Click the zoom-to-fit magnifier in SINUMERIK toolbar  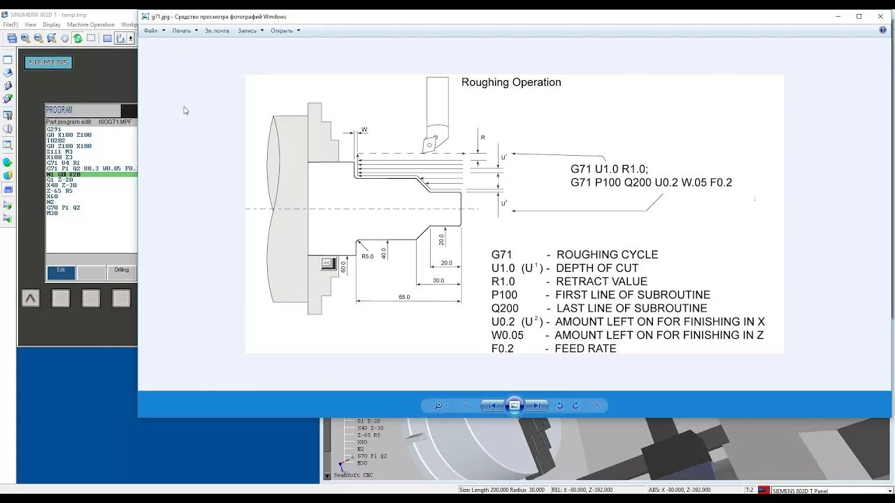coord(52,38)
